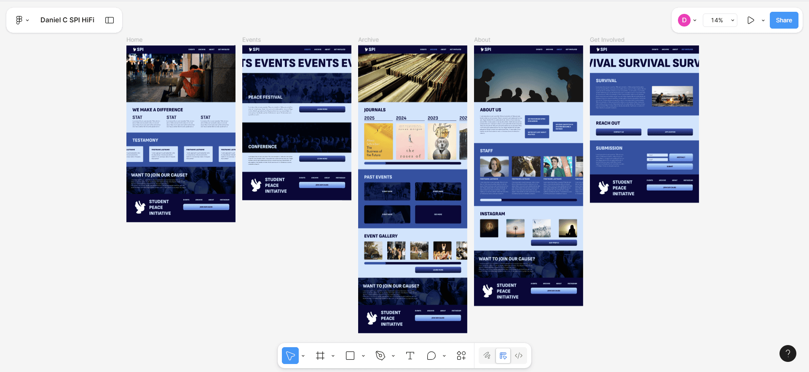Click the Staff section horizontal scrollbar
Screen dimensions: 809x372
[528, 200]
